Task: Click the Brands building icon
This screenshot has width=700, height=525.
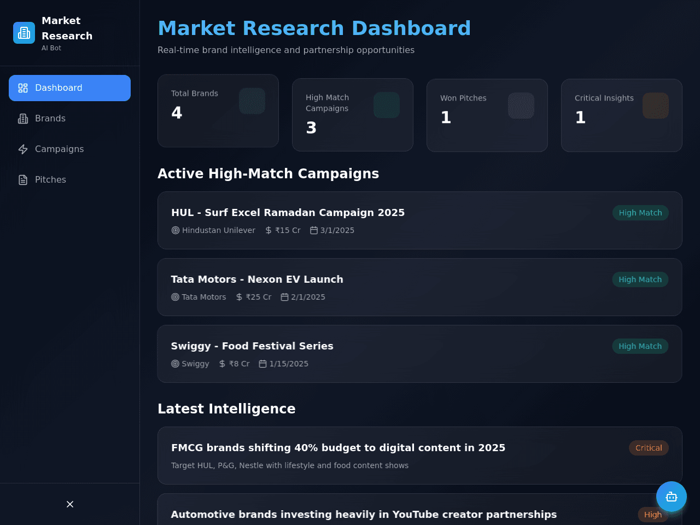Action: point(23,119)
